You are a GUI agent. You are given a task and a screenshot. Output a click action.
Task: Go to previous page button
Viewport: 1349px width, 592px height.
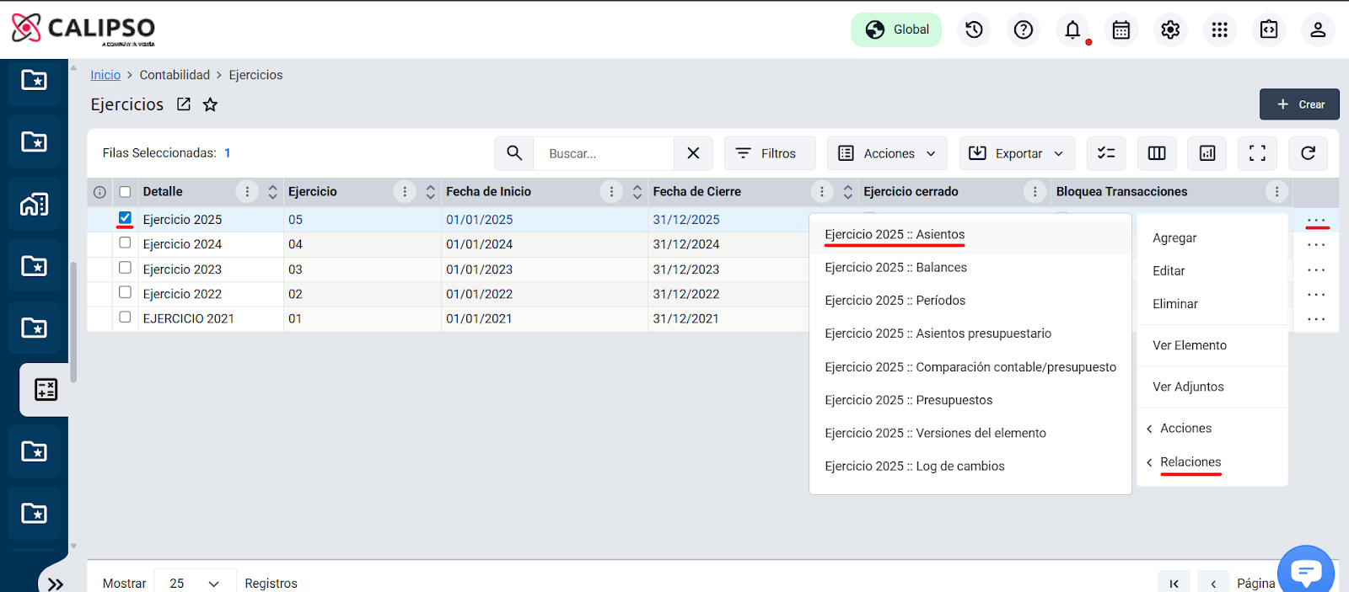(1213, 583)
